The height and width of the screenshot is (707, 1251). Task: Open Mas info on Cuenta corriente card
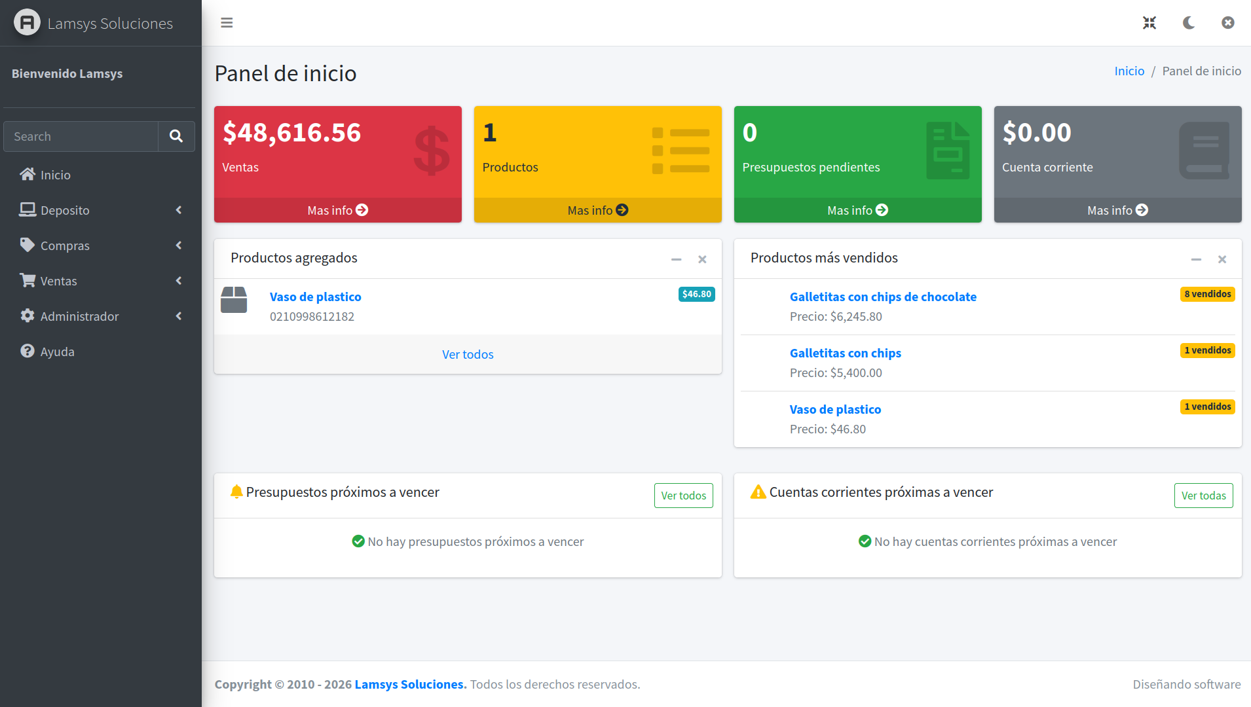pyautogui.click(x=1118, y=210)
